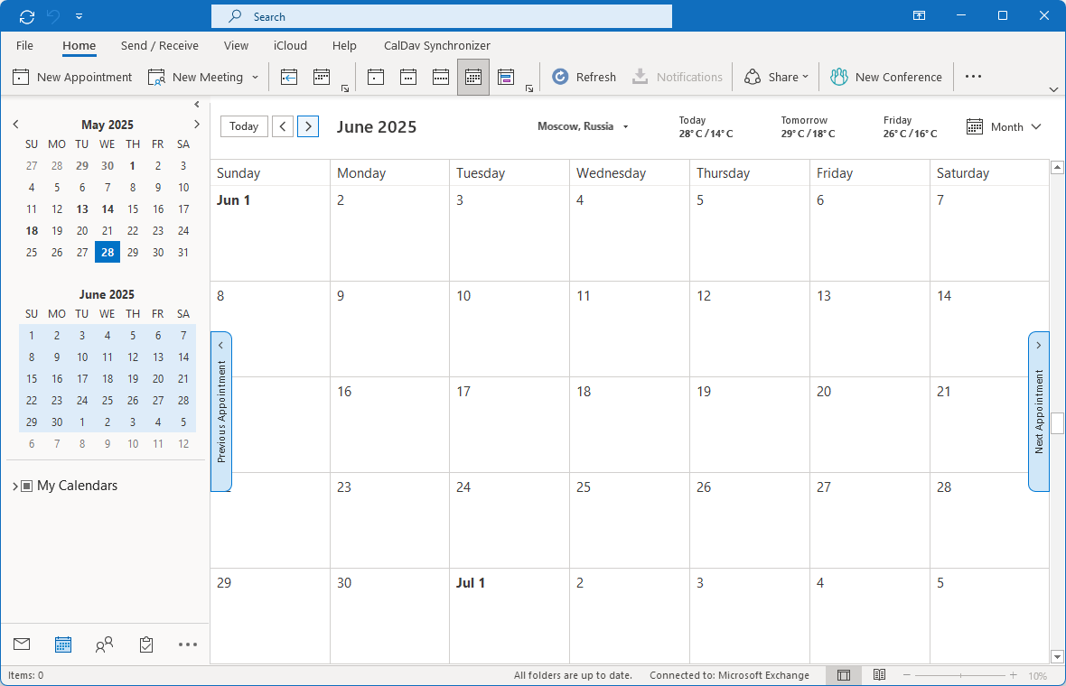Go to next month in date navigator
The image size is (1066, 686).
click(196, 125)
